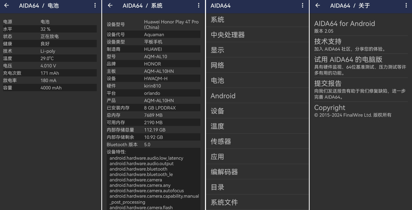Go back from the 电池 screen
Screen dimensions: 412x210
click(x=7, y=5)
